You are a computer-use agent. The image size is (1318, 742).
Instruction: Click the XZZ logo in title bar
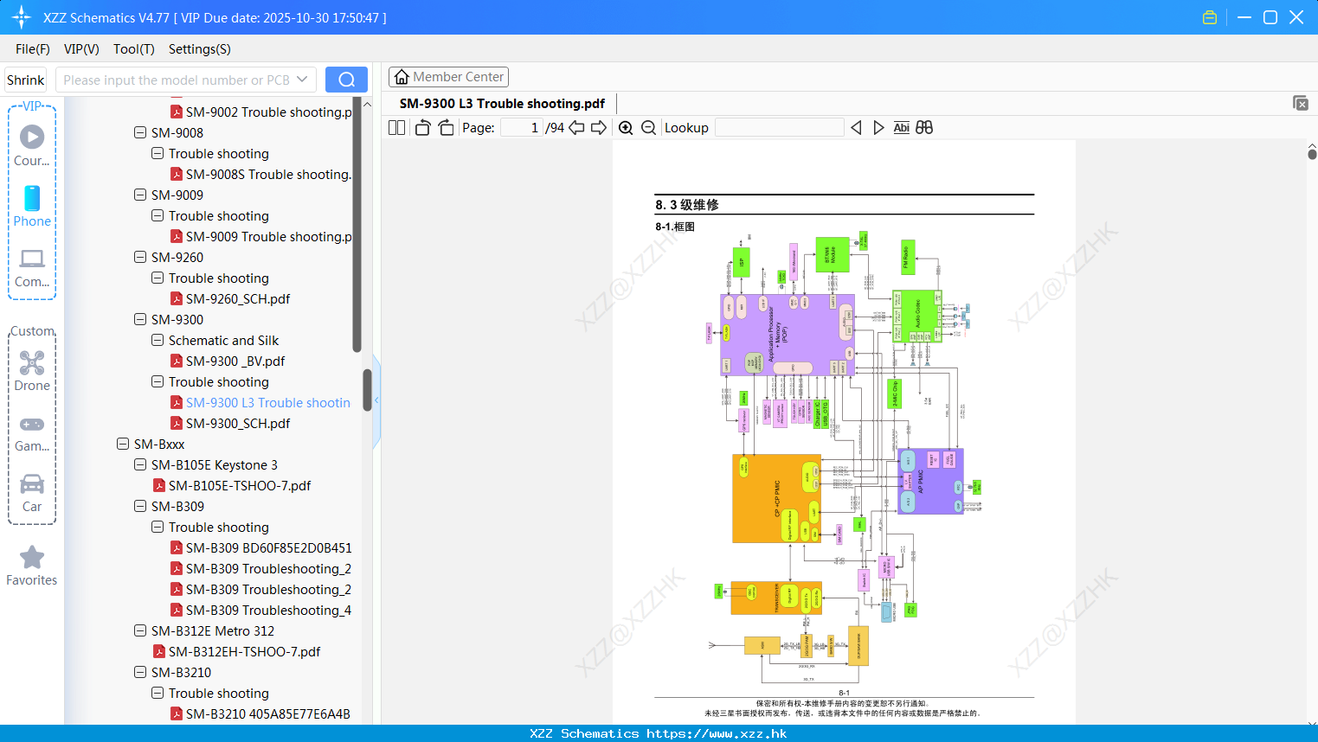click(21, 17)
